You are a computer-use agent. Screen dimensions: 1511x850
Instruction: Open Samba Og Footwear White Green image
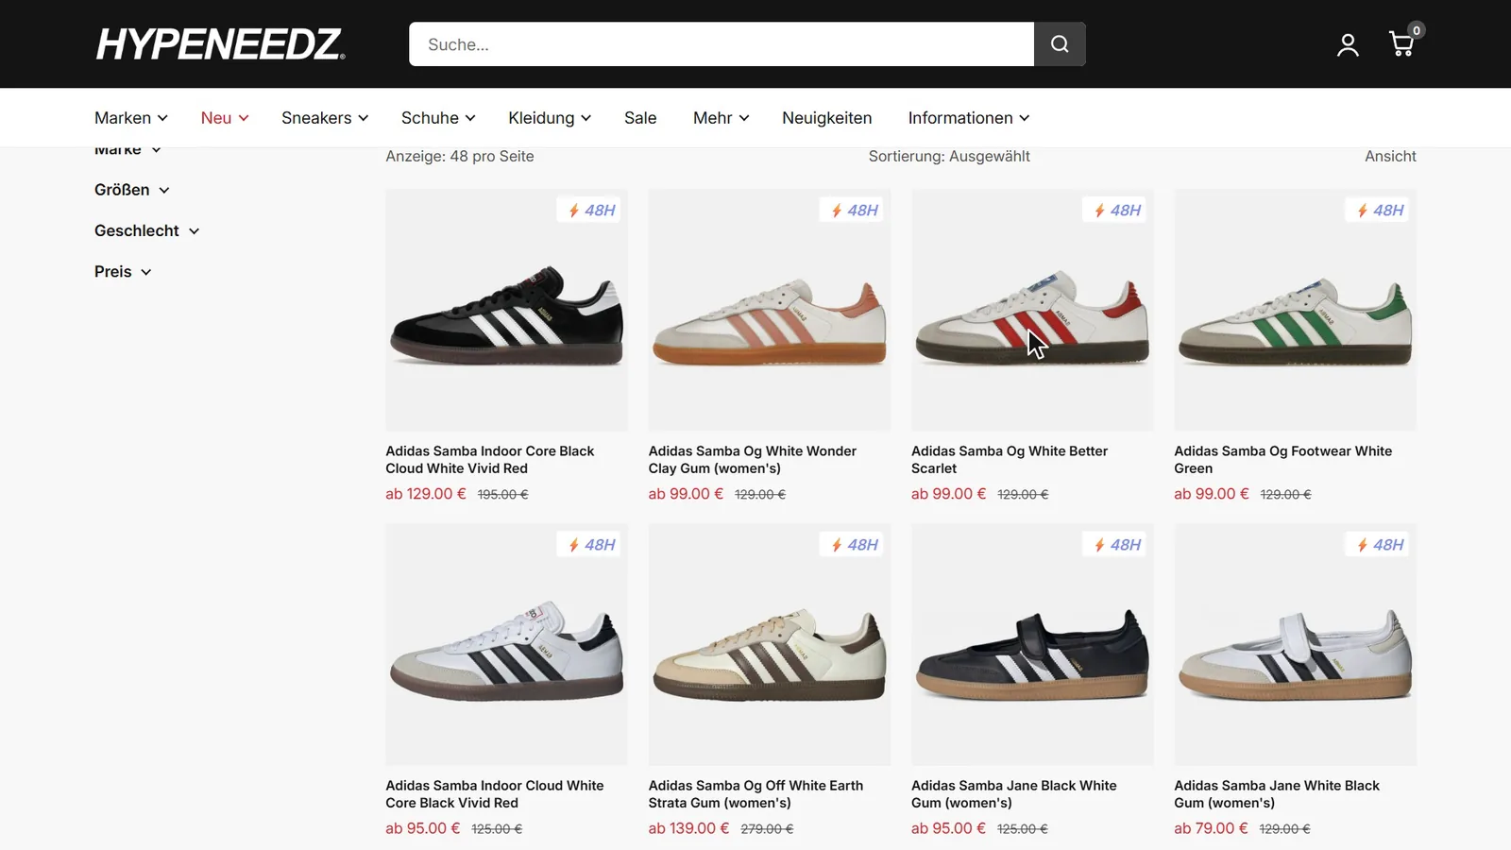(x=1296, y=310)
